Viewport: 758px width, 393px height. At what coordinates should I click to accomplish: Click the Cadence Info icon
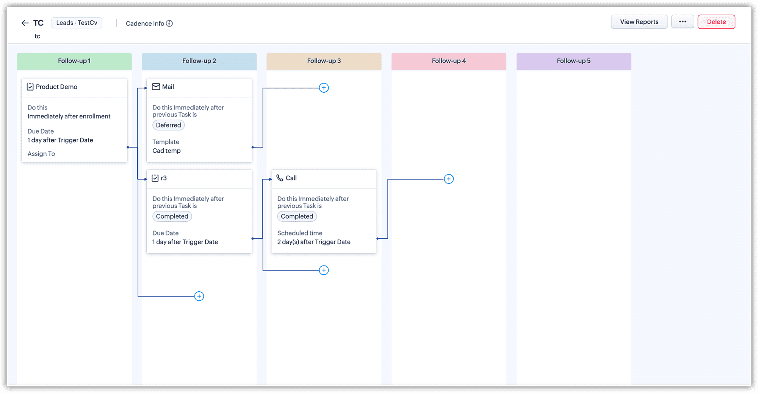pyautogui.click(x=169, y=23)
